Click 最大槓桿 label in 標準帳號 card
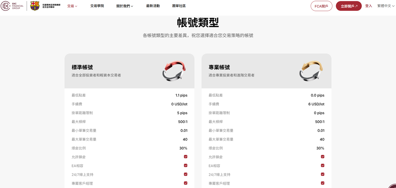Image resolution: width=396 pixels, height=188 pixels. [79, 122]
